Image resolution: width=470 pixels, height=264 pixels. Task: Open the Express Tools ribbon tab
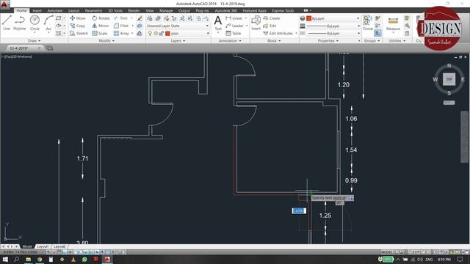click(283, 10)
